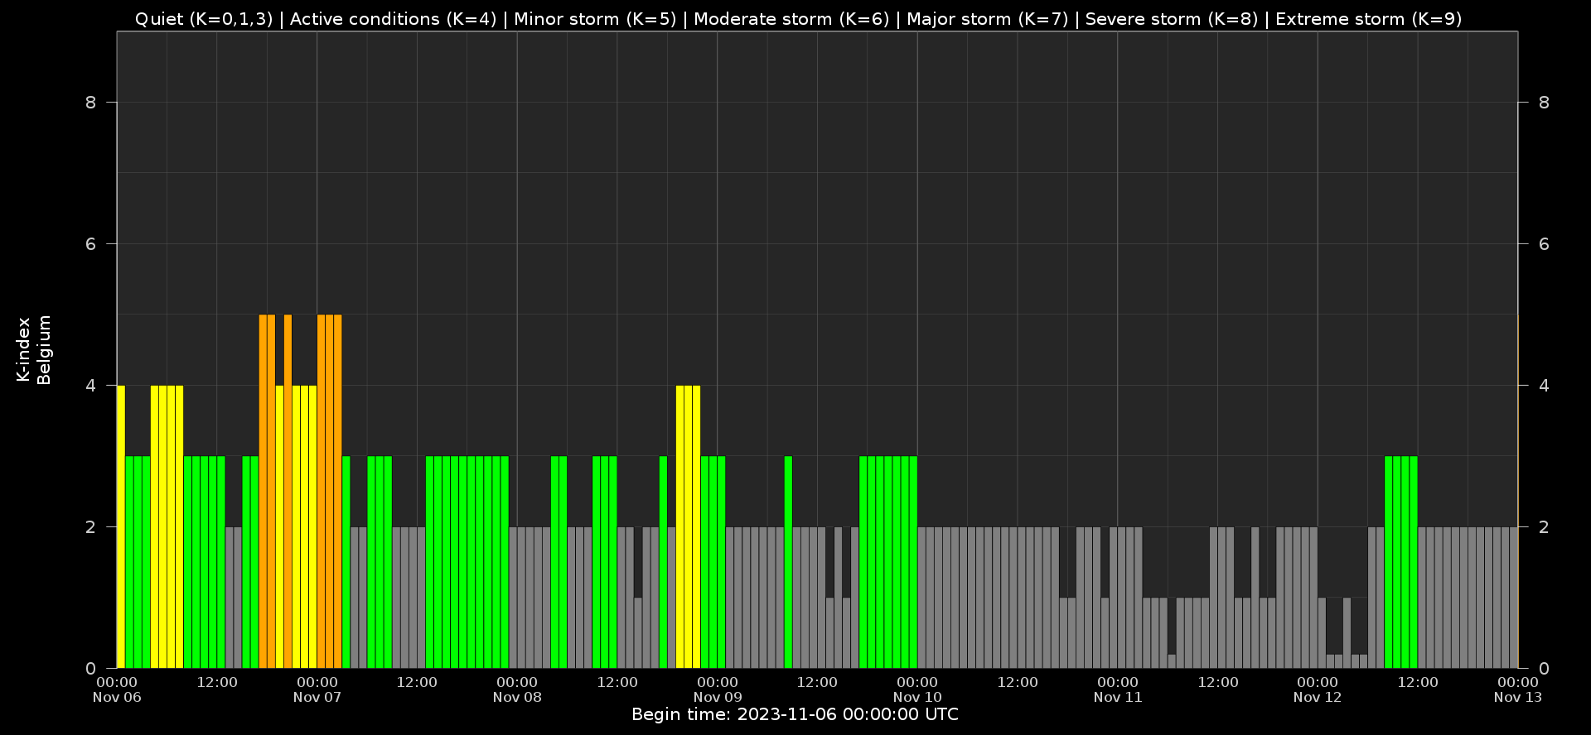Screen dimensions: 1591x735
Task: Click the 'Extreme storm (K=9)' legend text
Action: [x=1369, y=19]
